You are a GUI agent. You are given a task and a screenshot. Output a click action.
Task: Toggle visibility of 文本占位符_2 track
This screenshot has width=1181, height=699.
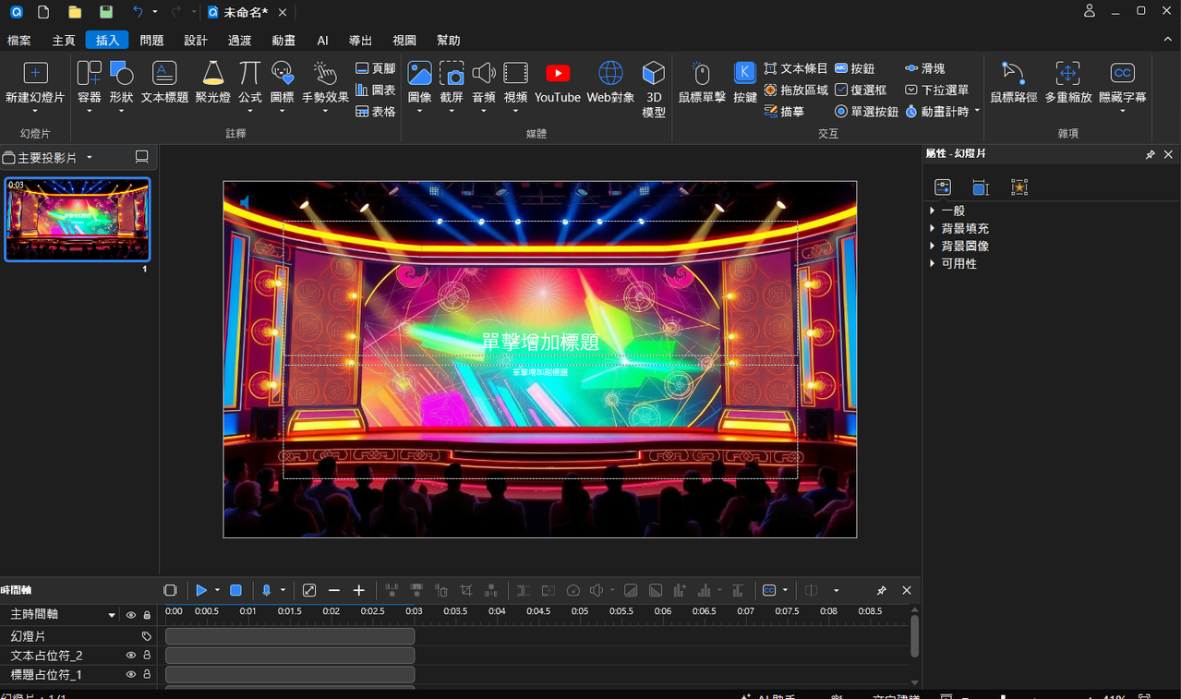click(x=131, y=656)
